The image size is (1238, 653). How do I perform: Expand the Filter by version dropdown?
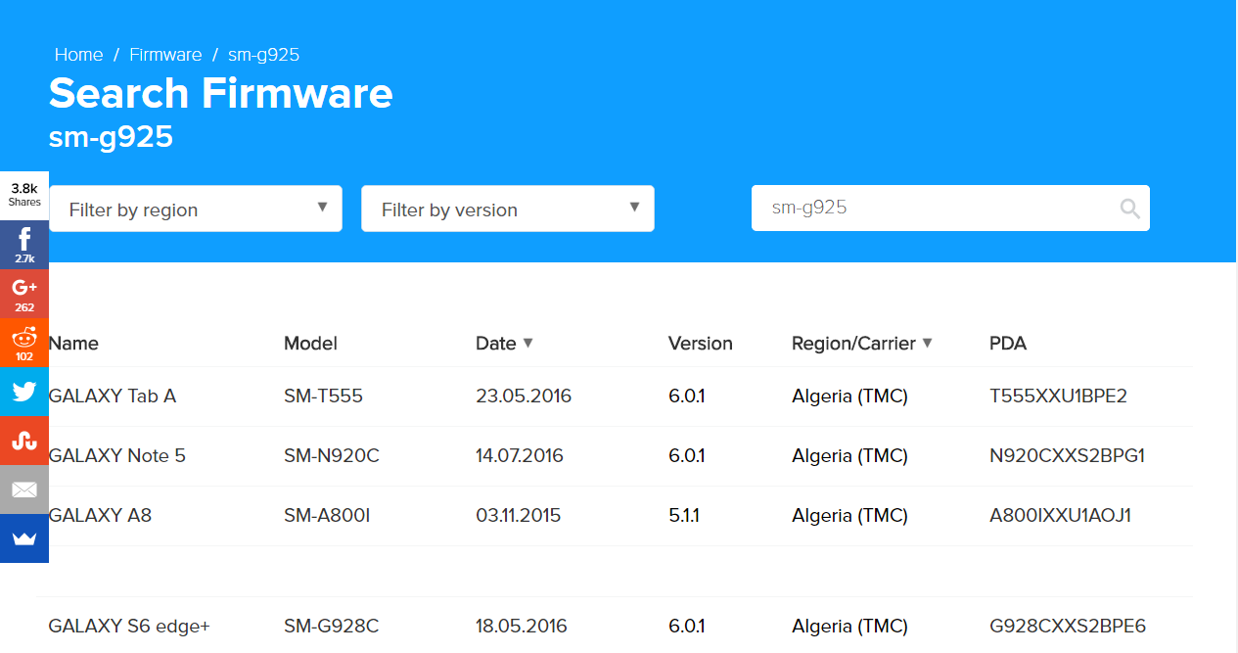click(507, 209)
